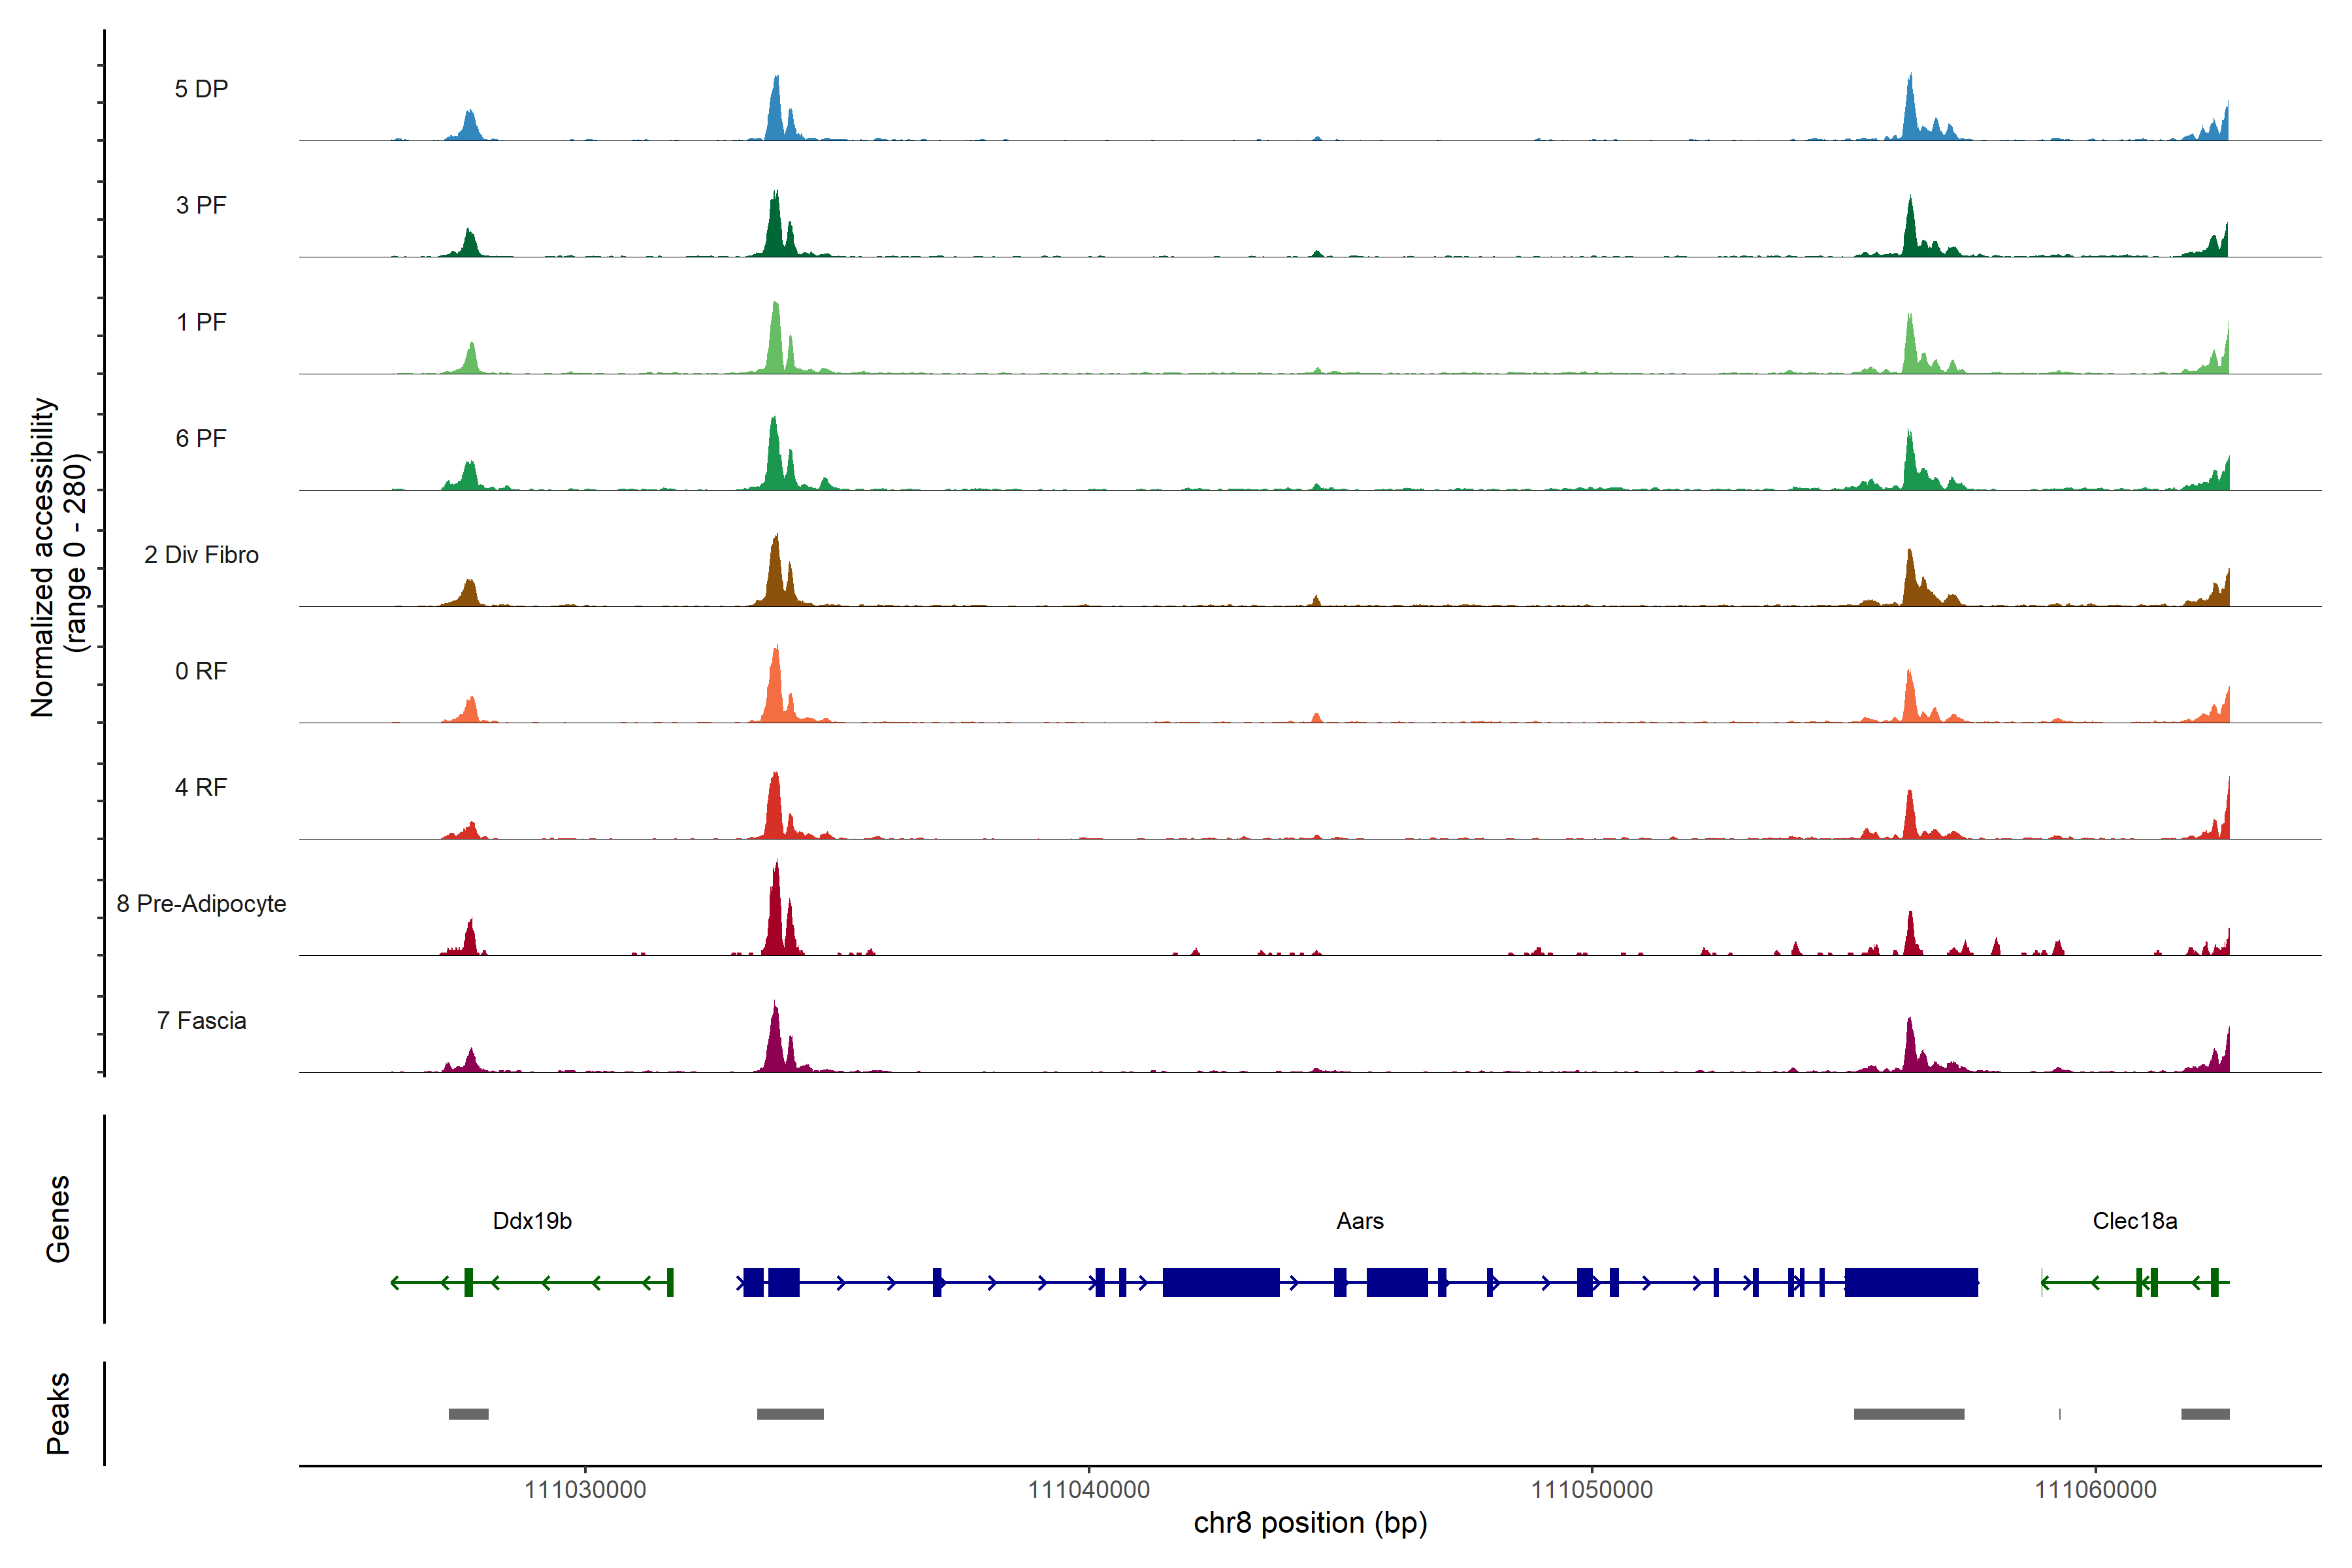Select the 8 Pre-Adipocyte track label

point(201,904)
